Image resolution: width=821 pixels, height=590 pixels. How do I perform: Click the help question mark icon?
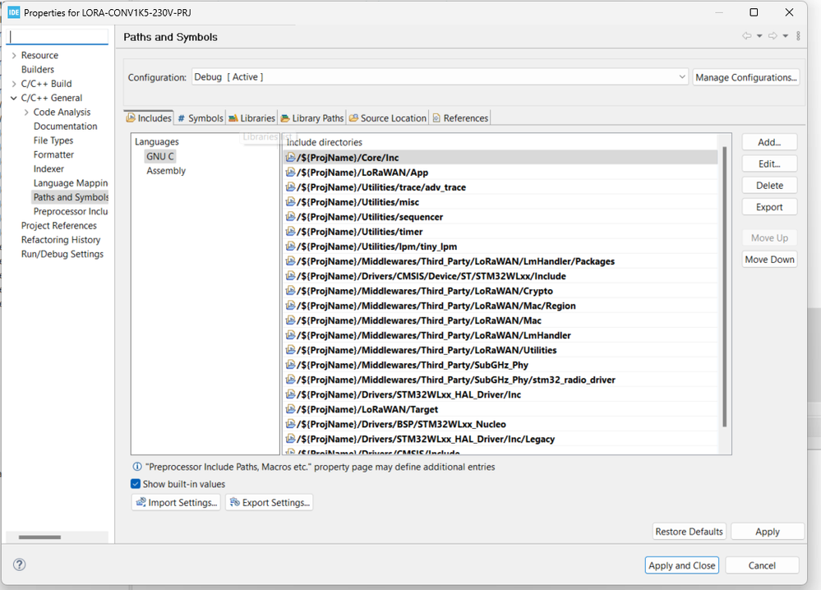click(x=20, y=565)
